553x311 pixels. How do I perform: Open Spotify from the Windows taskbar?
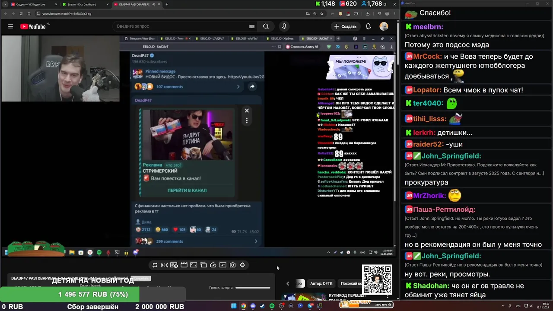point(272,306)
